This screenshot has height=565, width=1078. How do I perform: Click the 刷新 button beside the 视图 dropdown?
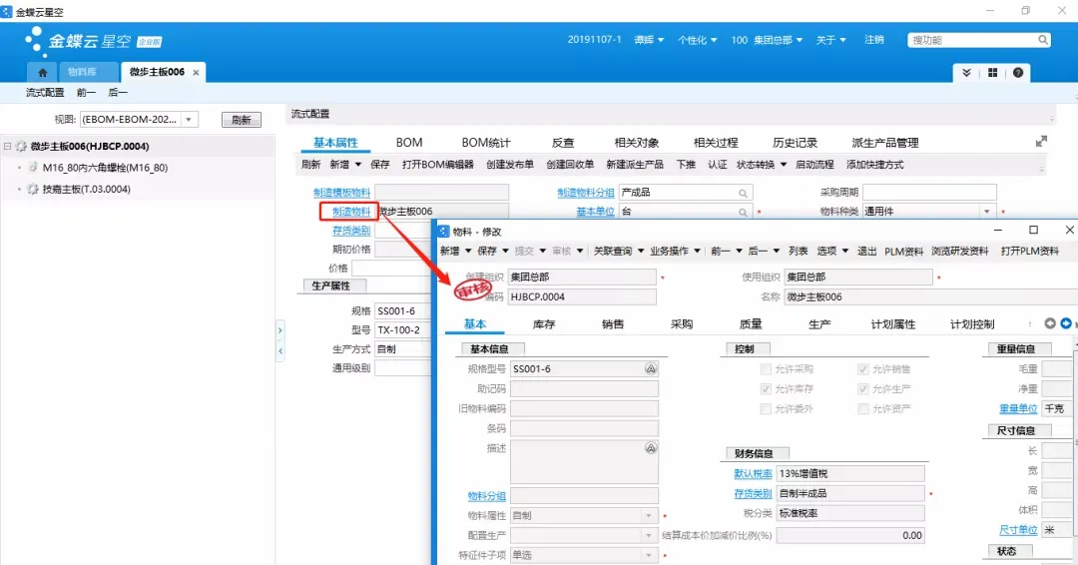tap(242, 120)
